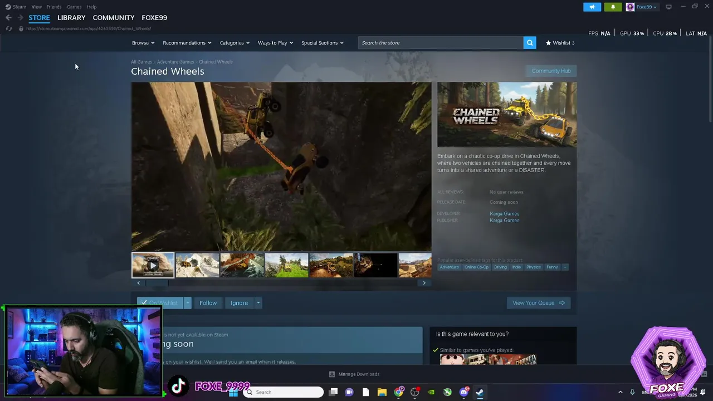Switch to the COMMUNITY tab

tap(114, 18)
